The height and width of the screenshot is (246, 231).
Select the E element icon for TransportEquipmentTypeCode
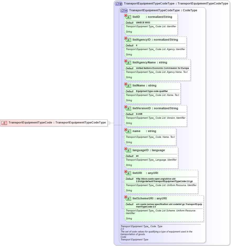[4, 123]
